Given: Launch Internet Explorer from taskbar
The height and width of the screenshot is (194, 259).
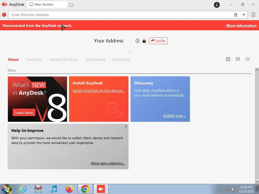Looking at the screenshot, I should tap(23, 189).
